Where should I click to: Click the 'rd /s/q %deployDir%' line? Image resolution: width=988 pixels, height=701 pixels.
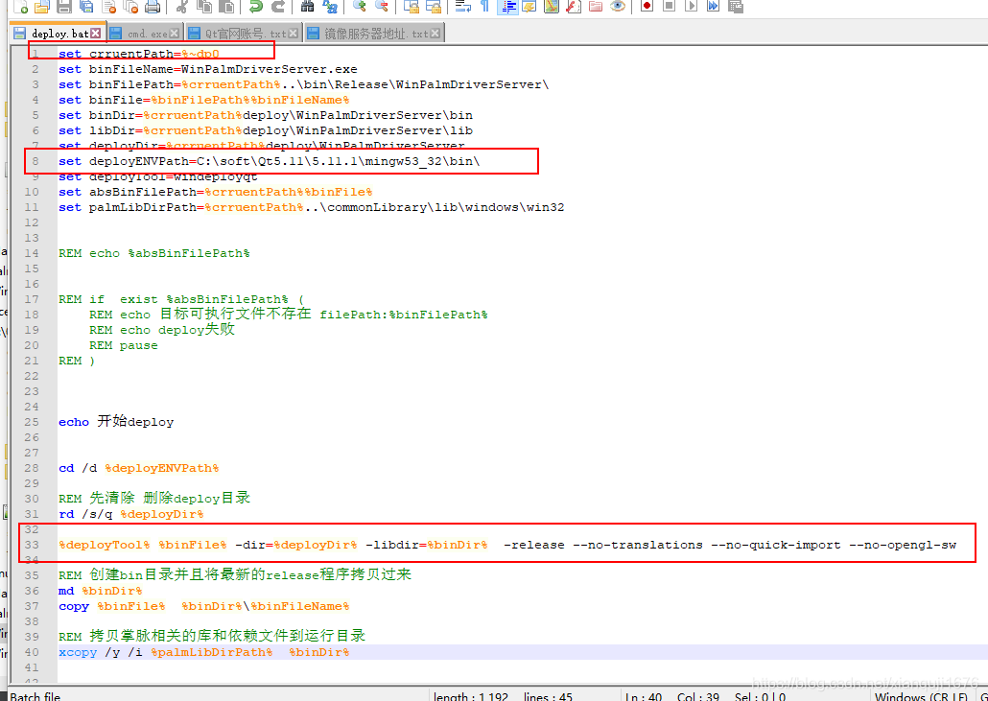click(x=131, y=514)
